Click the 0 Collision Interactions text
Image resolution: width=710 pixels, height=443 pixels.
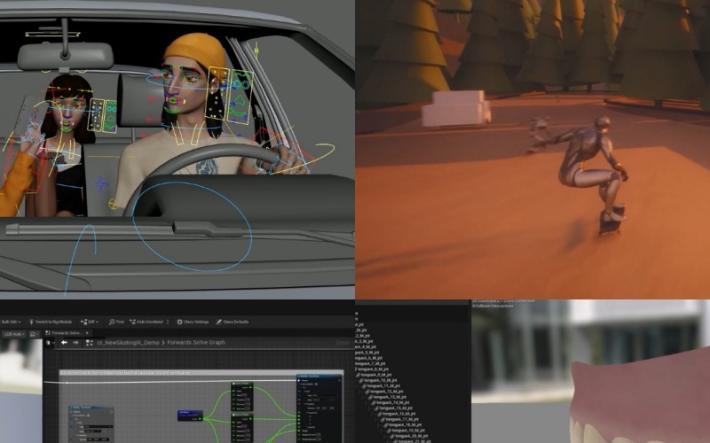pyautogui.click(x=493, y=306)
